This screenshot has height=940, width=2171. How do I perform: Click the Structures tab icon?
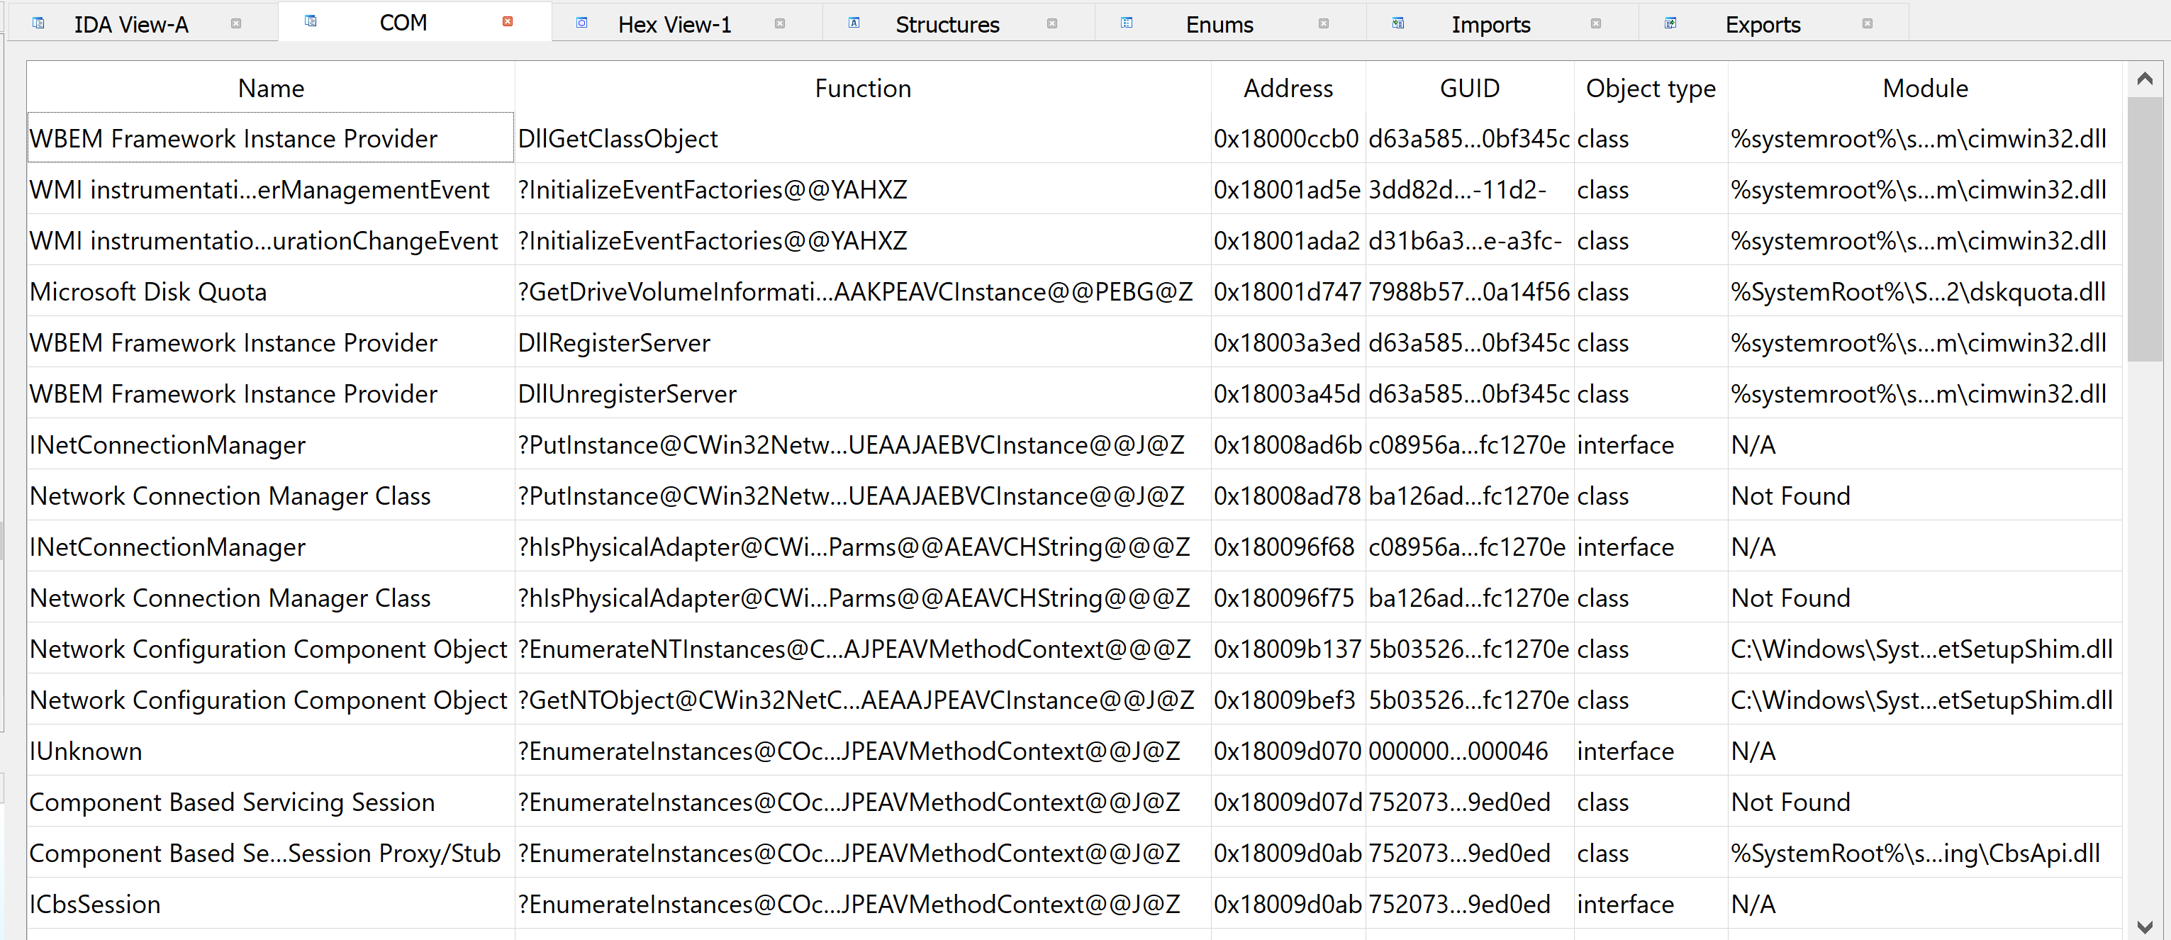(854, 23)
